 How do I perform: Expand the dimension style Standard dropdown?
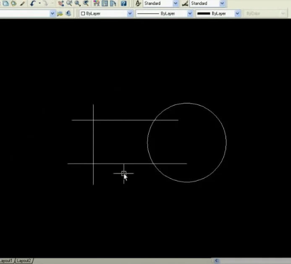222,3
